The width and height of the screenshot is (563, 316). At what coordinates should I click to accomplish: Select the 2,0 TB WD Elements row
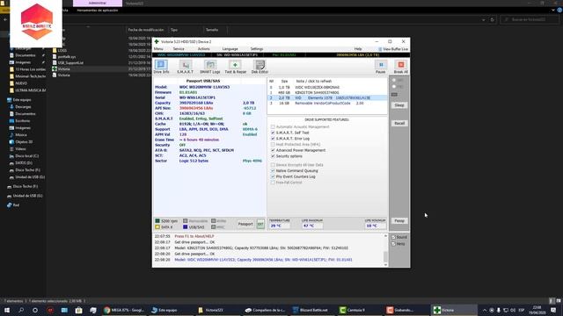pyautogui.click(x=327, y=97)
